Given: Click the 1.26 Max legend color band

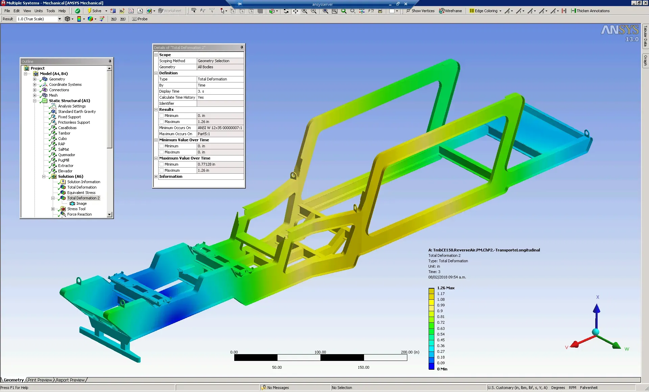Looking at the screenshot, I should pyautogui.click(x=431, y=291).
